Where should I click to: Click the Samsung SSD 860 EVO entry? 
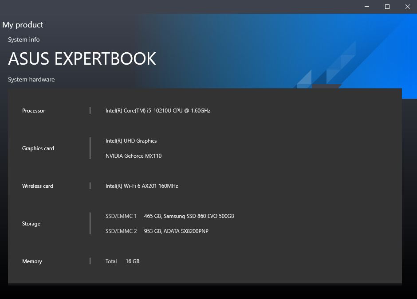tap(189, 216)
